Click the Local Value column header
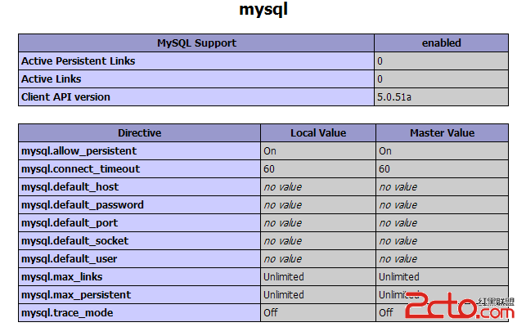517x327 pixels. pos(318,132)
